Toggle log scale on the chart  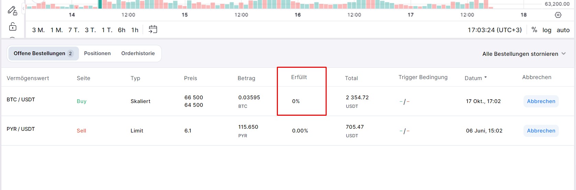(x=547, y=30)
